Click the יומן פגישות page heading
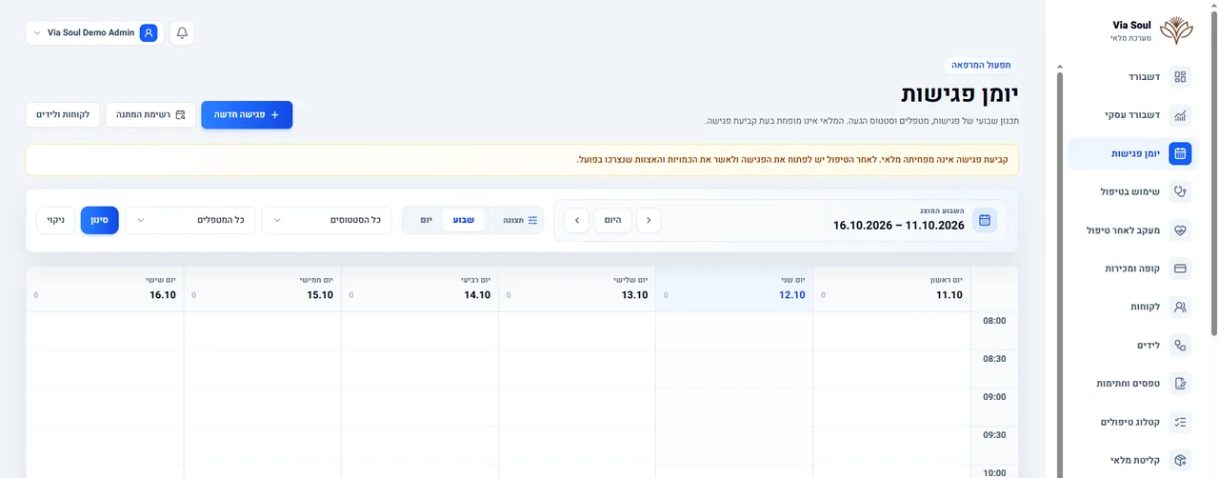Screen dimensions: 1219x478 coord(960,93)
